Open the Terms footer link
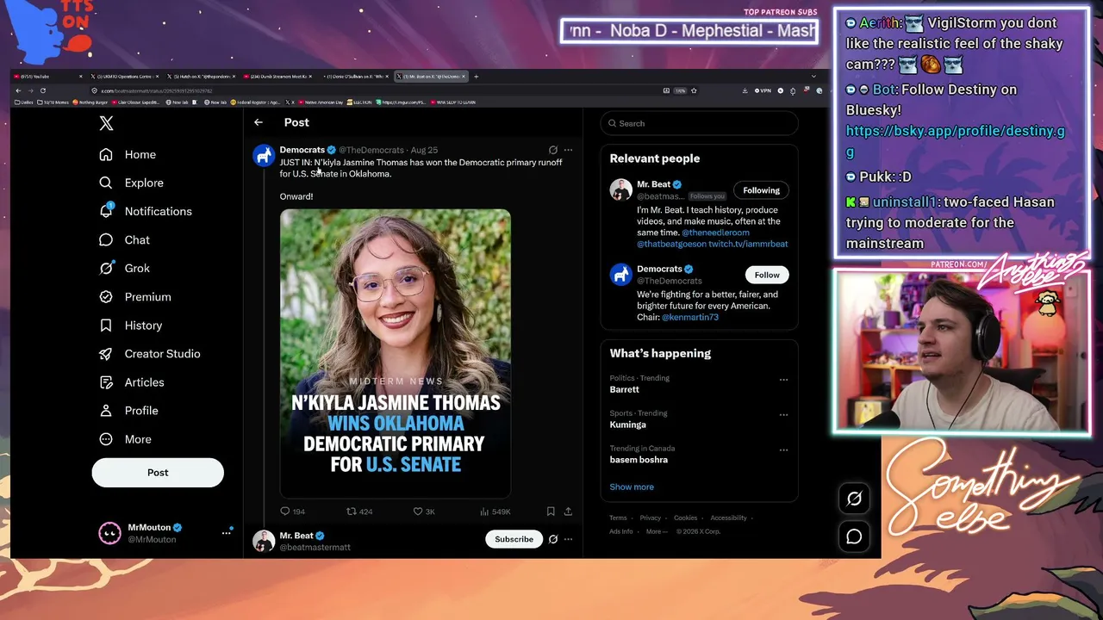The width and height of the screenshot is (1103, 620). 618,518
